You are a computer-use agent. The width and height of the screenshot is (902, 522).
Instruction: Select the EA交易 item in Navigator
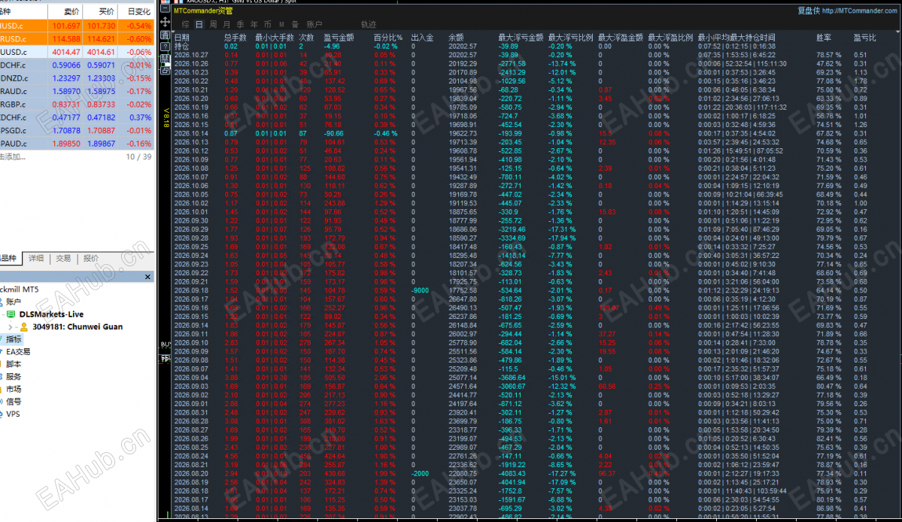coord(18,352)
